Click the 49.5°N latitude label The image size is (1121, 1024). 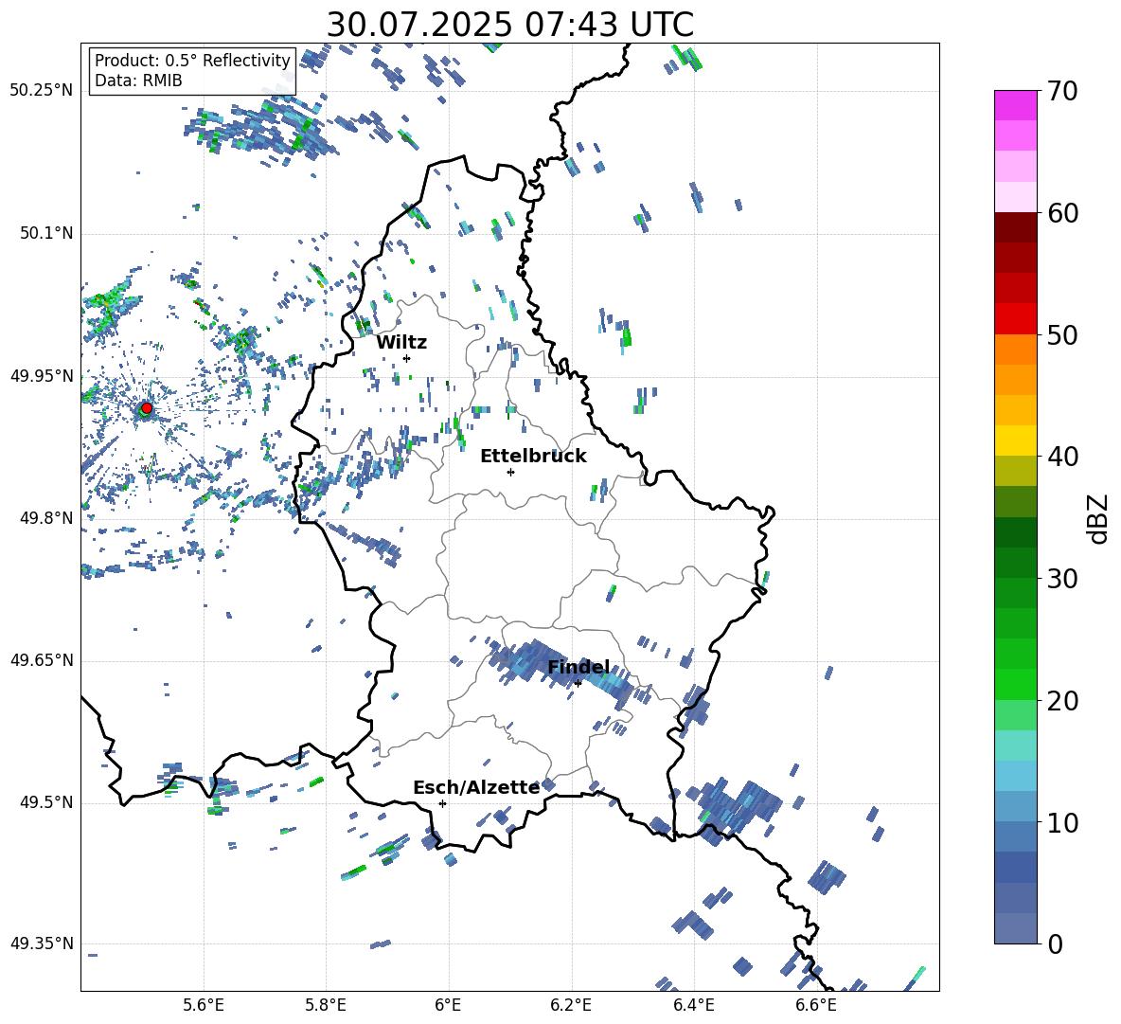46,803
